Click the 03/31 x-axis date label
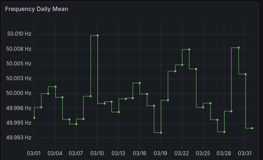 [x=245, y=153]
